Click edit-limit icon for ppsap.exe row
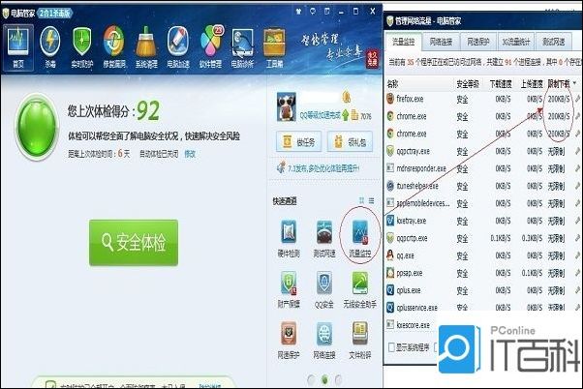Viewport: 583px width, 389px height. tap(577, 273)
